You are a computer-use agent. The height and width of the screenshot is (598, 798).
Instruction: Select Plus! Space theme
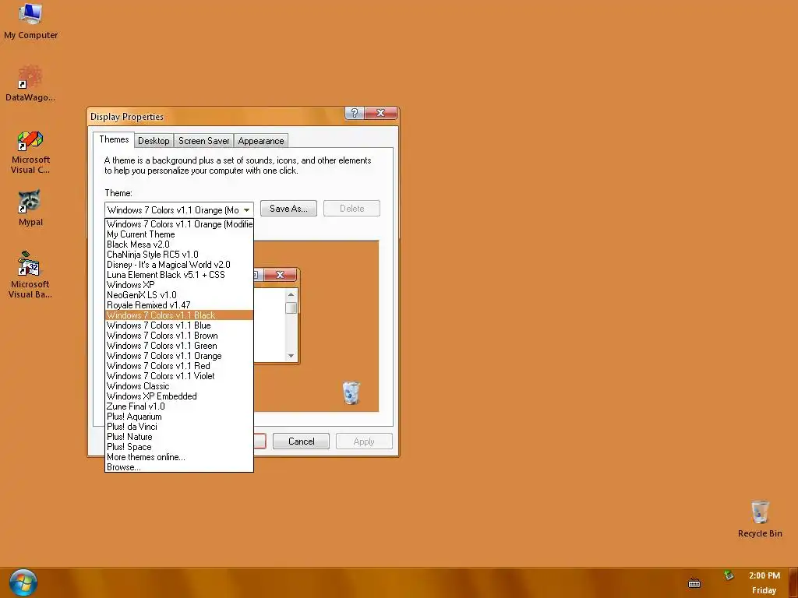179,447
